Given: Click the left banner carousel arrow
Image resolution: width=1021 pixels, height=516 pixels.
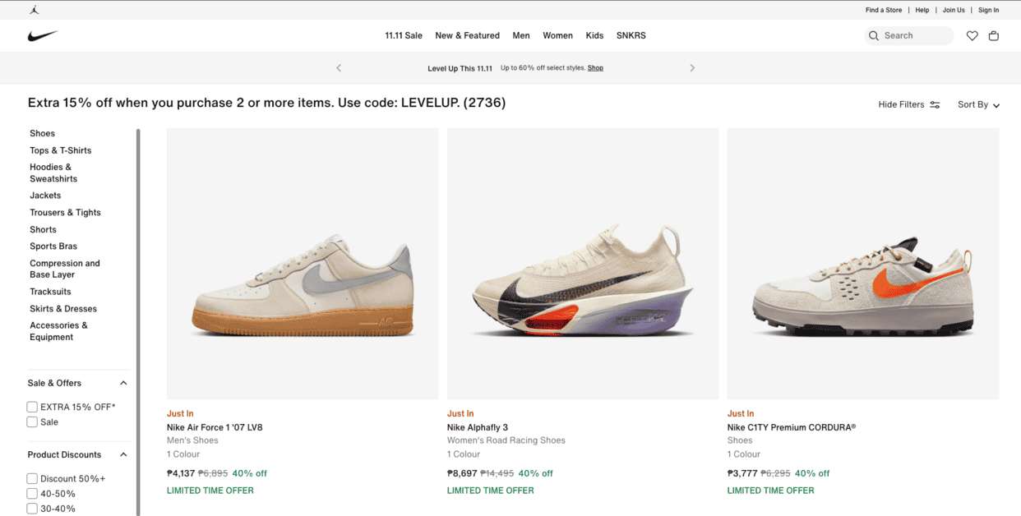Looking at the screenshot, I should click(338, 68).
